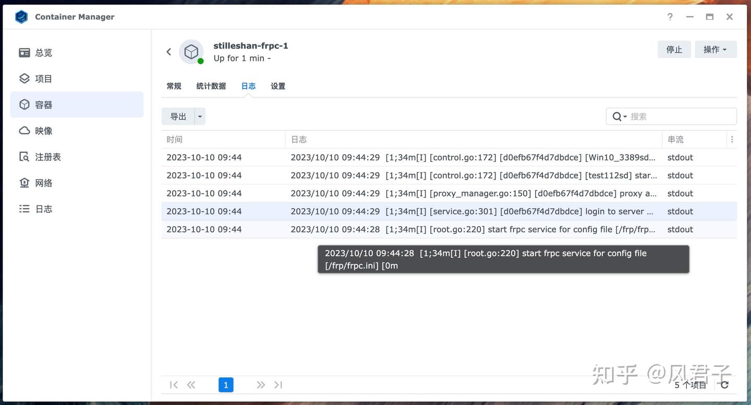This screenshot has height=405, width=751.
Task: Go back using the left chevron arrow
Action: (x=168, y=52)
